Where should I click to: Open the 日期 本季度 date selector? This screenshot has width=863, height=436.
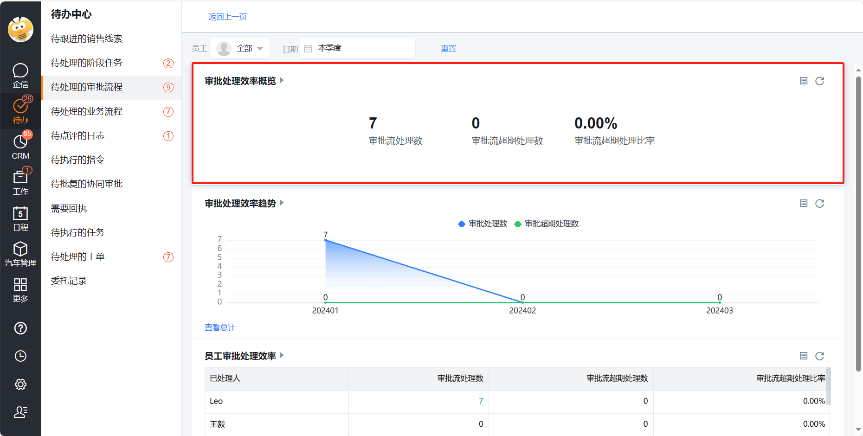(x=358, y=48)
